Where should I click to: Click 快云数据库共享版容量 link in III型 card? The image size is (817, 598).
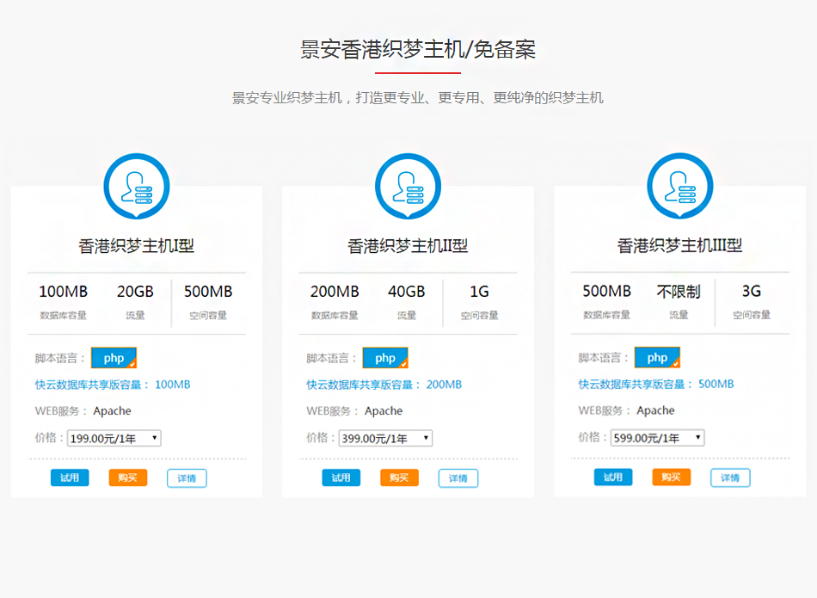636,384
